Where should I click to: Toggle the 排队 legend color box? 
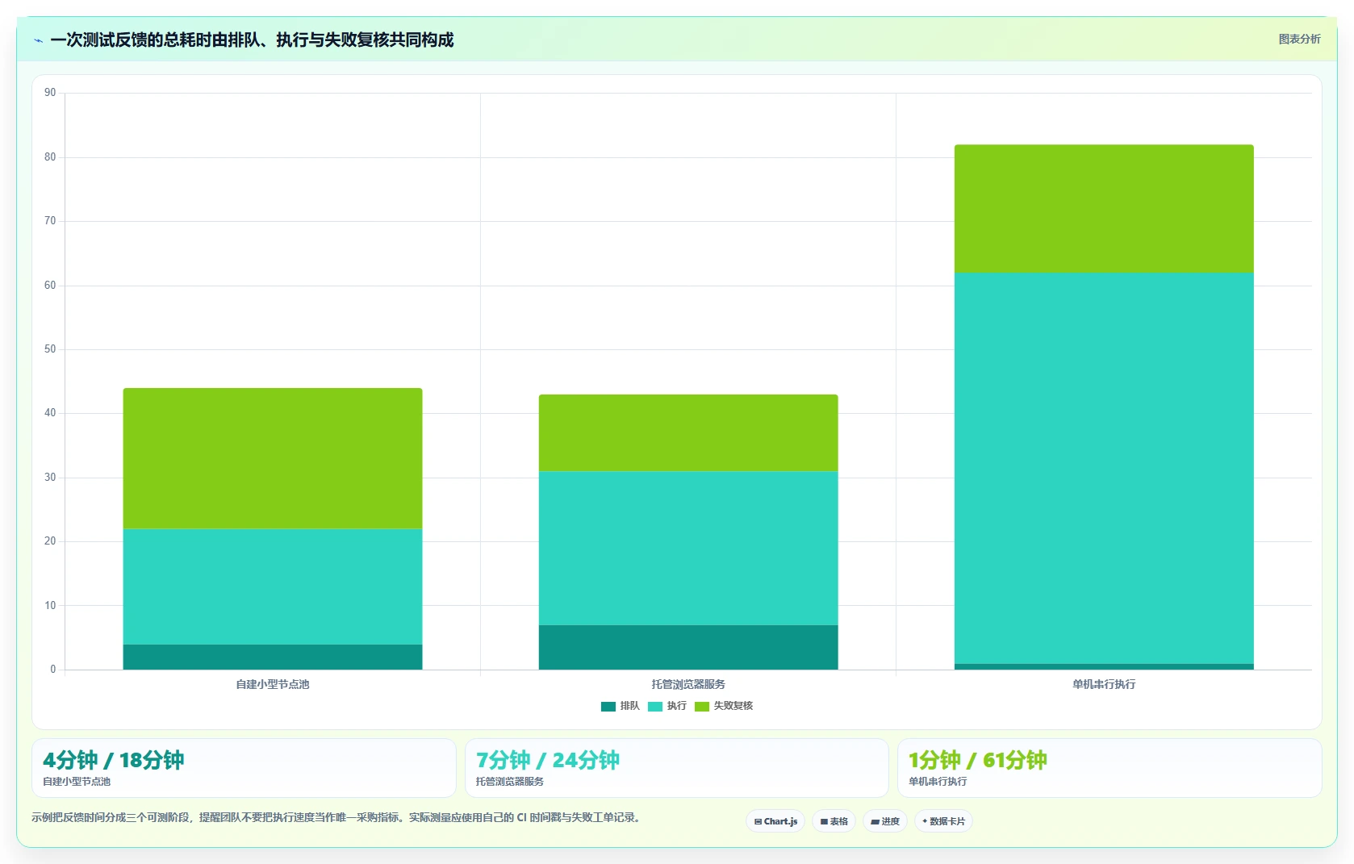pos(608,707)
